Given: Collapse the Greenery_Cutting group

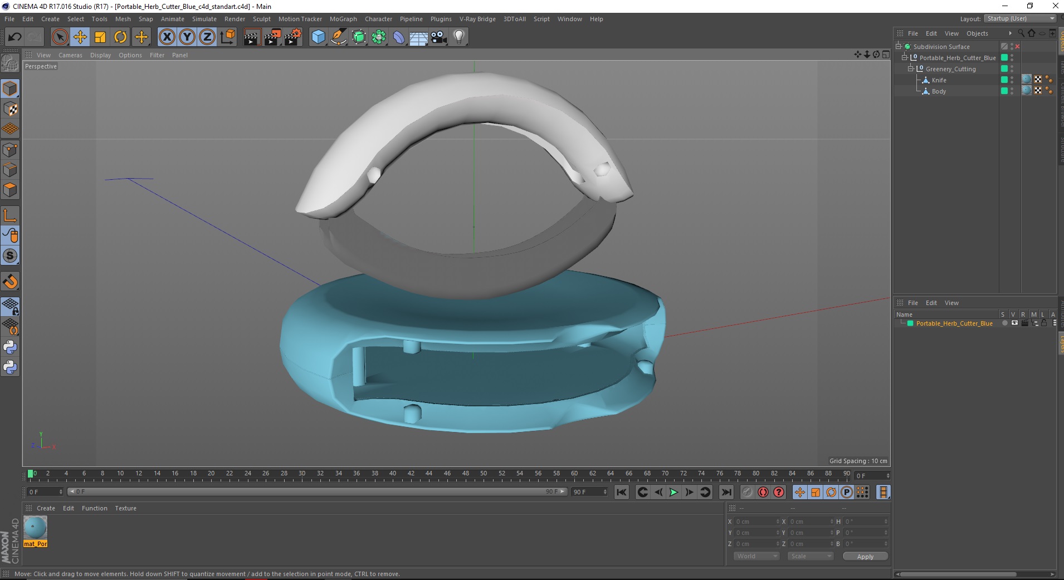Looking at the screenshot, I should [911, 69].
